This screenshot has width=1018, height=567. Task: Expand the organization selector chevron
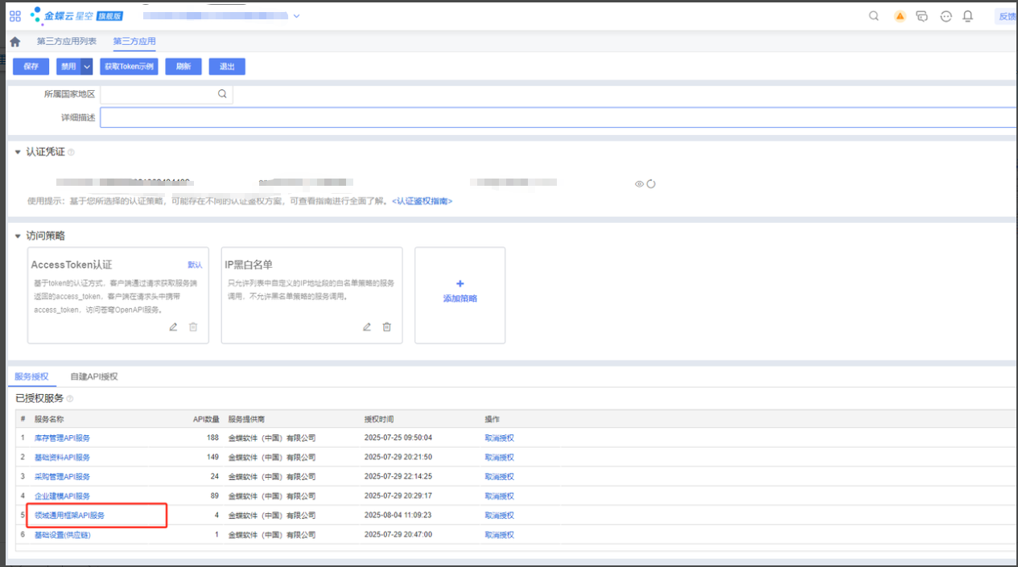[x=296, y=16]
